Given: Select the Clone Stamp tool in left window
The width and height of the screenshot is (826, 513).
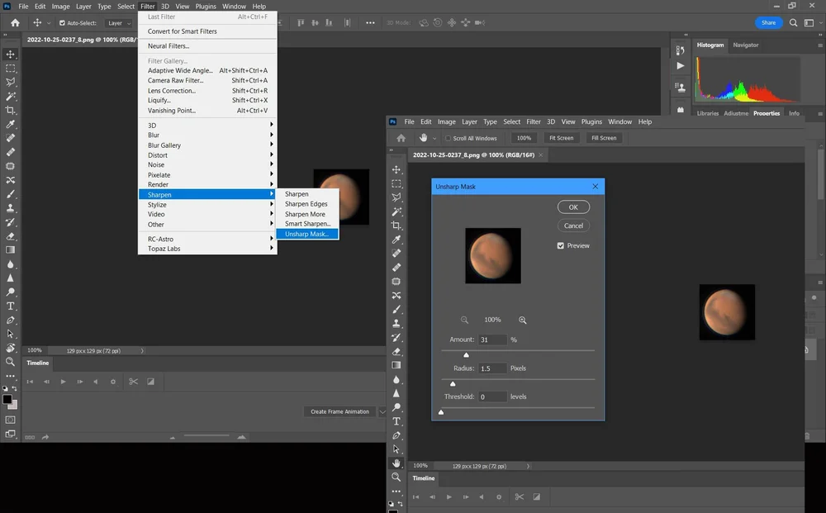Looking at the screenshot, I should [x=10, y=208].
